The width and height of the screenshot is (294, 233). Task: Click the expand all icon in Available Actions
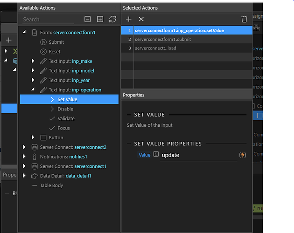(100, 19)
